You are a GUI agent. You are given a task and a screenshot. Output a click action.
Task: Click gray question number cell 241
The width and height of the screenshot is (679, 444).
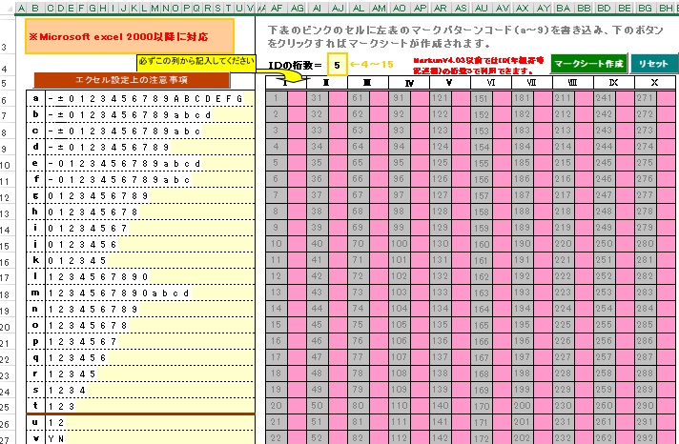pyautogui.click(x=604, y=98)
